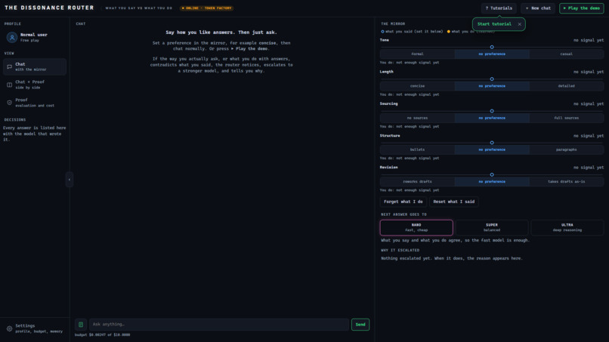Click the Sourcing slider handle
The height and width of the screenshot is (342, 609).
coord(492,111)
